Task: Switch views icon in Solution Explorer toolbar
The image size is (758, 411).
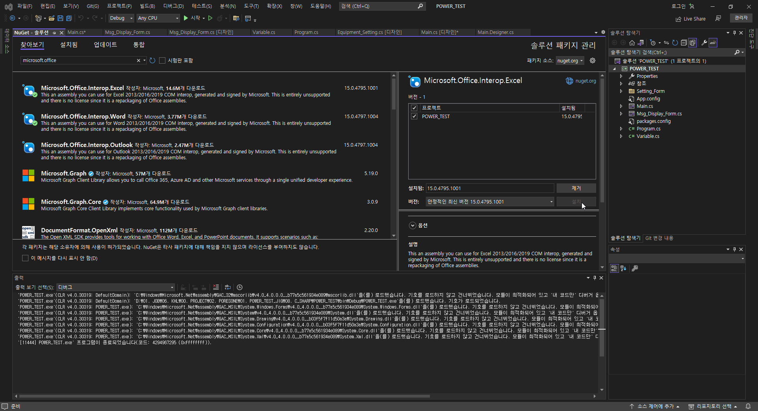Action: coord(641,43)
